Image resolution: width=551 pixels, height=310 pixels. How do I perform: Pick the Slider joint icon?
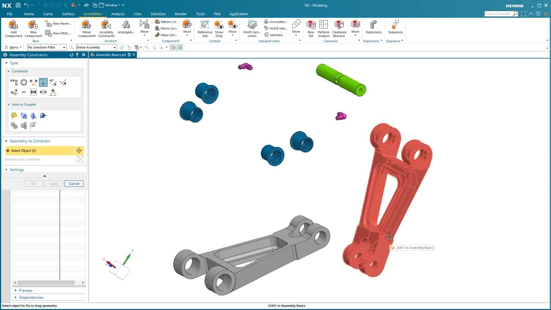(24, 115)
